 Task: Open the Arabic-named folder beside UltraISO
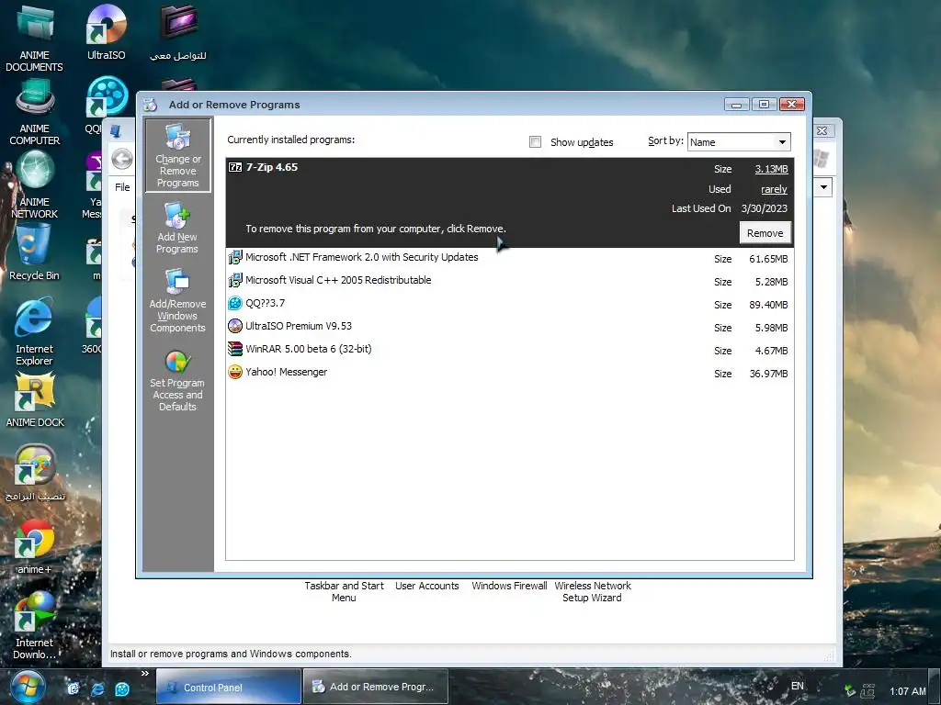pos(178,33)
